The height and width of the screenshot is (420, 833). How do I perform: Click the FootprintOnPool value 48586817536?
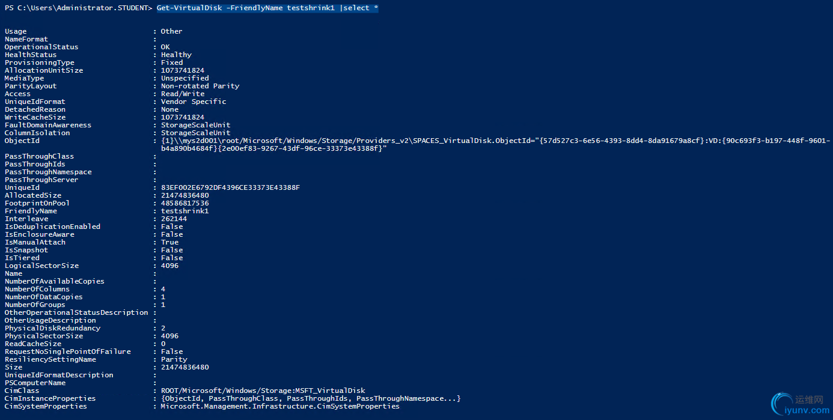coord(185,203)
